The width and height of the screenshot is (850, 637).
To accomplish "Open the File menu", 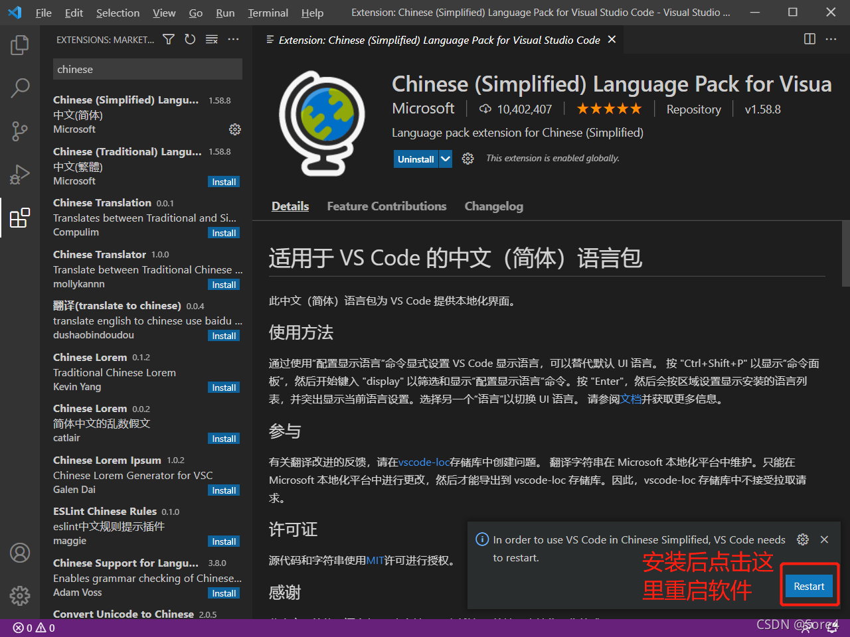I will point(44,13).
